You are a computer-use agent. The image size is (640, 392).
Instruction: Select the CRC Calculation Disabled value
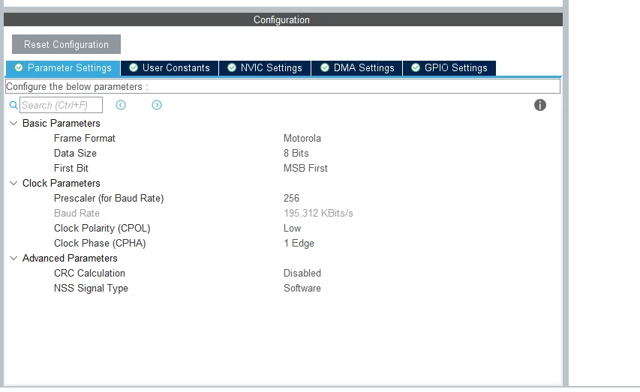(x=302, y=274)
